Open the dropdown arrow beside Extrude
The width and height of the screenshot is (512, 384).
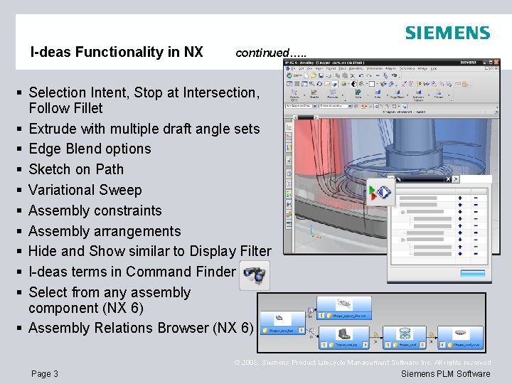tap(343, 95)
